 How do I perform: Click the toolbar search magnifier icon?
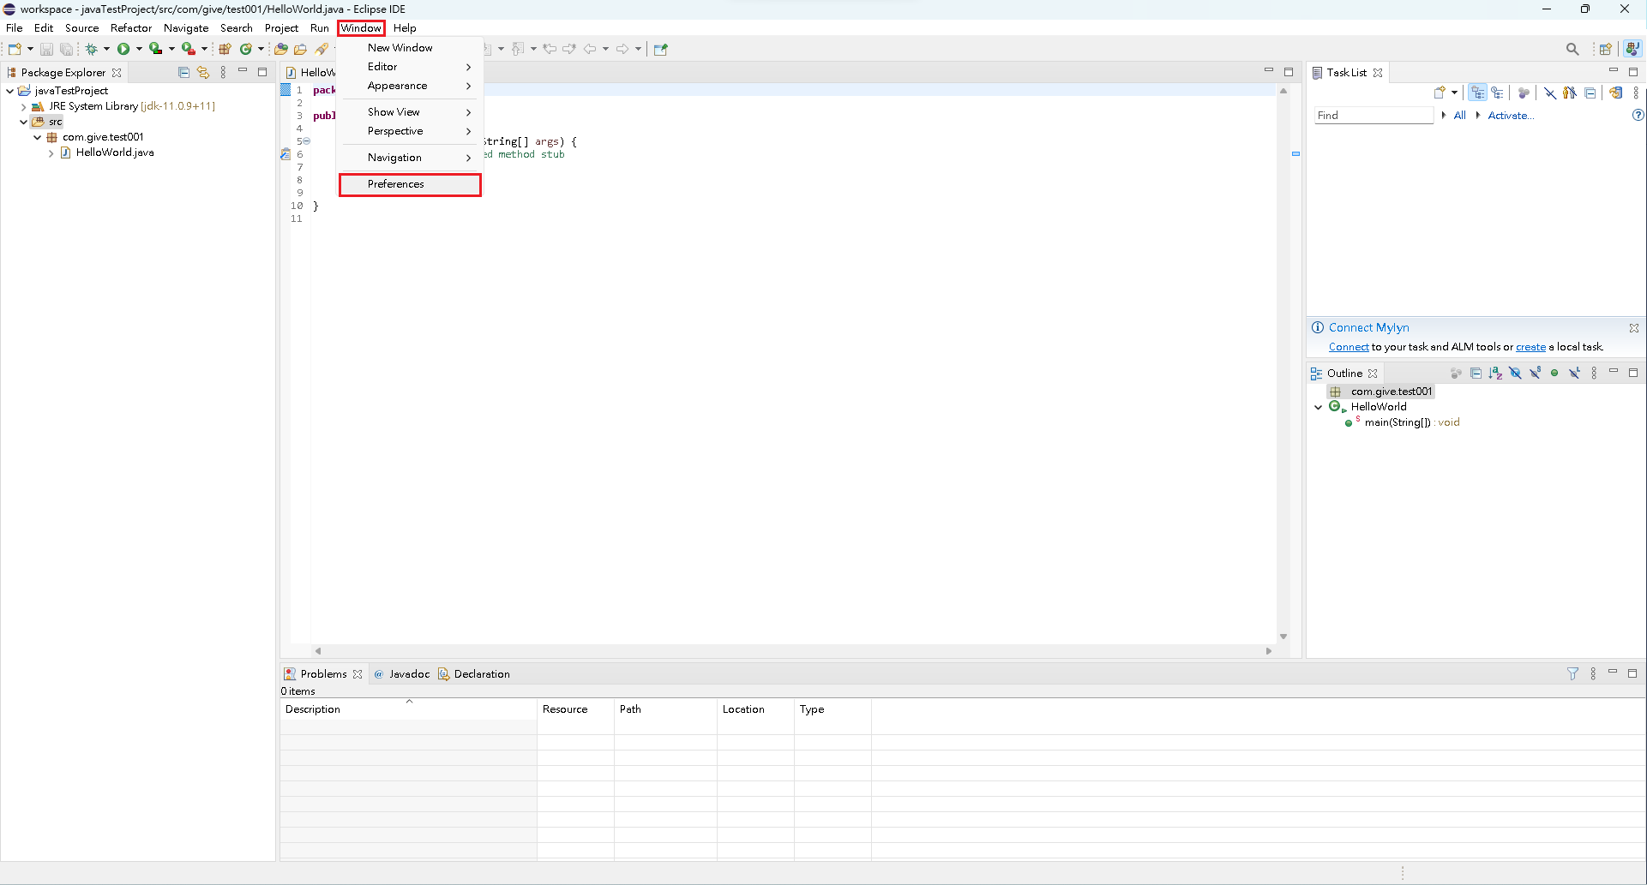[1572, 49]
